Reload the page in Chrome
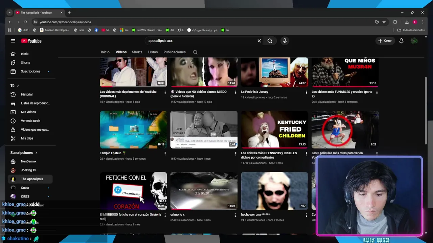This screenshot has width=433, height=243. (26, 22)
